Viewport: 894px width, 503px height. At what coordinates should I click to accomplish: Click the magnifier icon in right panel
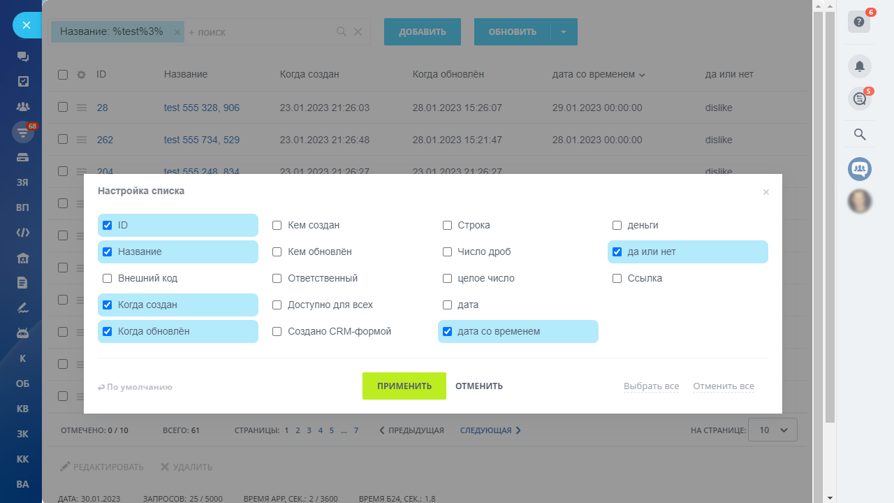pyautogui.click(x=860, y=135)
